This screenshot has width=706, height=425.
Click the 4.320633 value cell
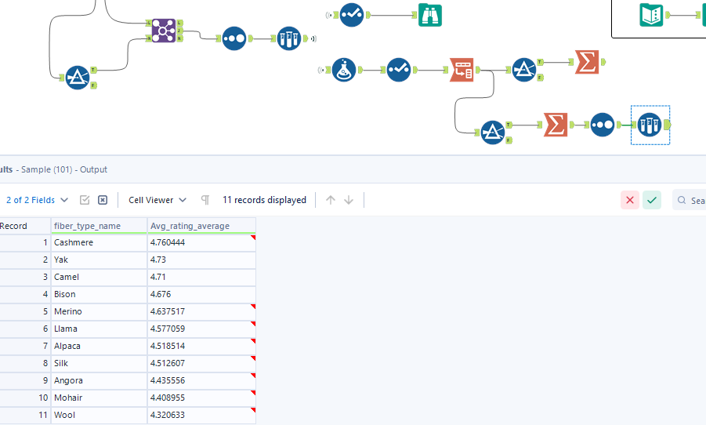201,415
